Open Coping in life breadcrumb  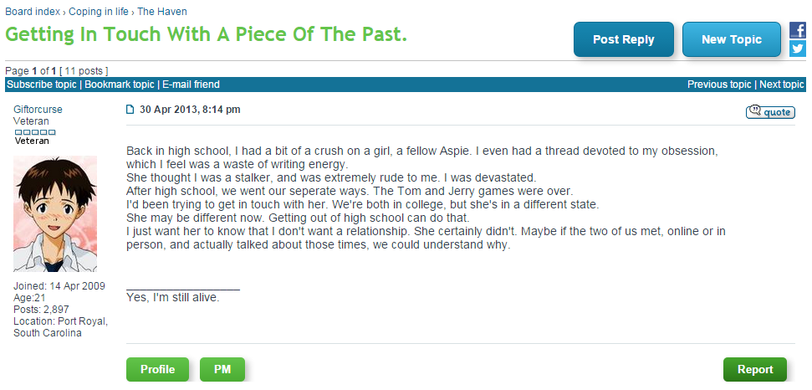[x=99, y=12]
